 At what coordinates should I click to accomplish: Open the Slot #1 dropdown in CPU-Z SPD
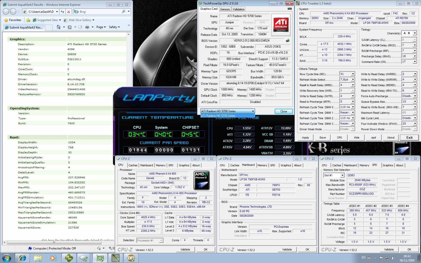pos(342,175)
